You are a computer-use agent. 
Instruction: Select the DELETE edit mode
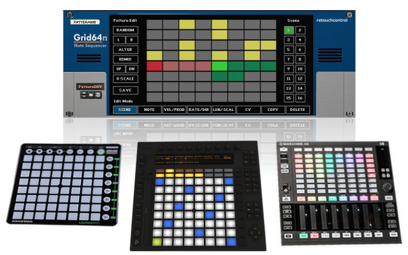(298, 110)
